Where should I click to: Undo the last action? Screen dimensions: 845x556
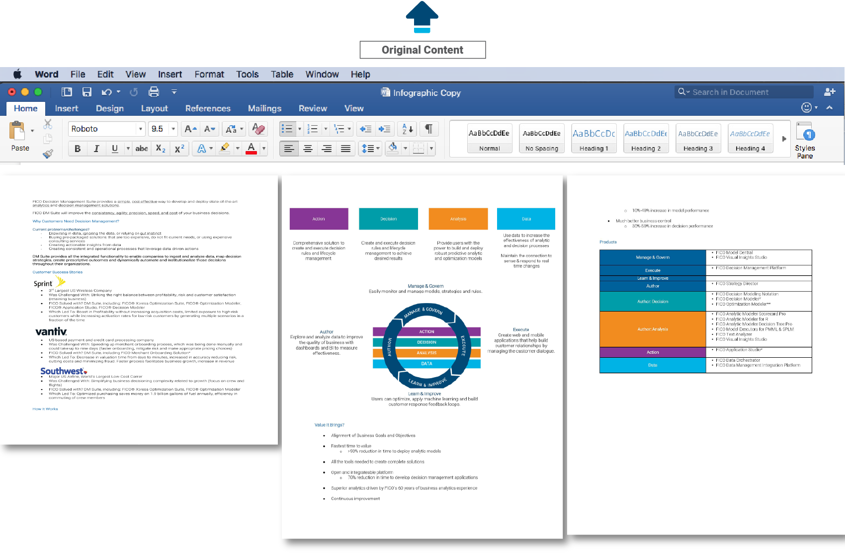106,92
